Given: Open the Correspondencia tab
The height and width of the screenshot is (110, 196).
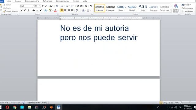Looking at the screenshot, I should [62, 1].
